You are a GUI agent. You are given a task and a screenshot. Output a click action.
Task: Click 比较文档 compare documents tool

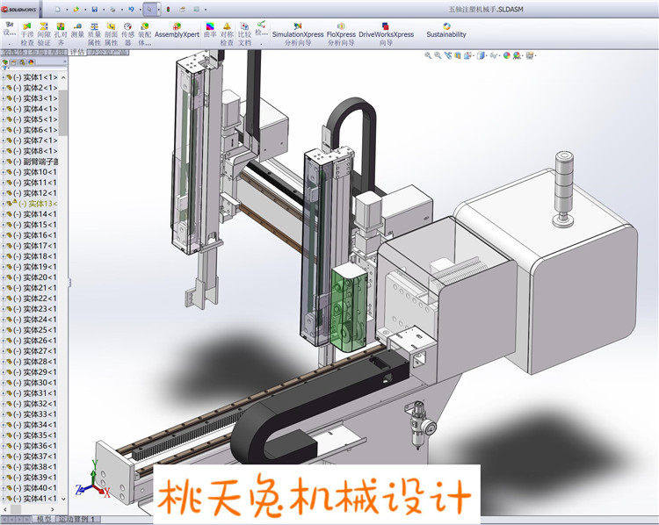coord(244,33)
